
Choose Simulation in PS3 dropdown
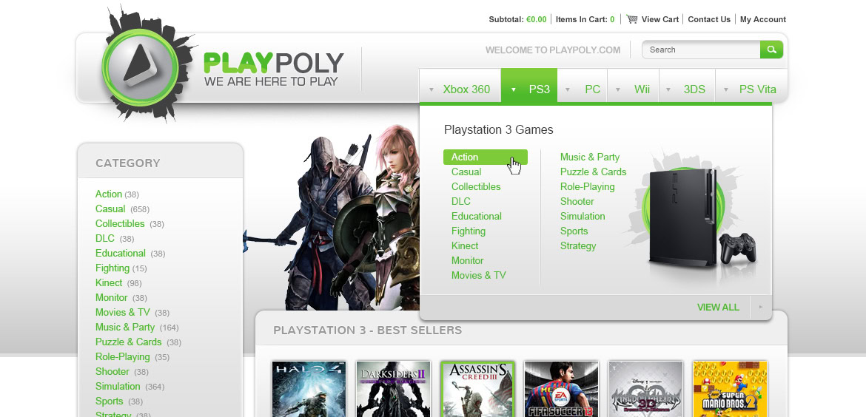click(583, 216)
